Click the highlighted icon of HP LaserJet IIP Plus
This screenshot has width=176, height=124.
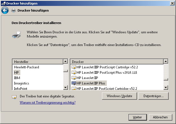tap(74, 83)
